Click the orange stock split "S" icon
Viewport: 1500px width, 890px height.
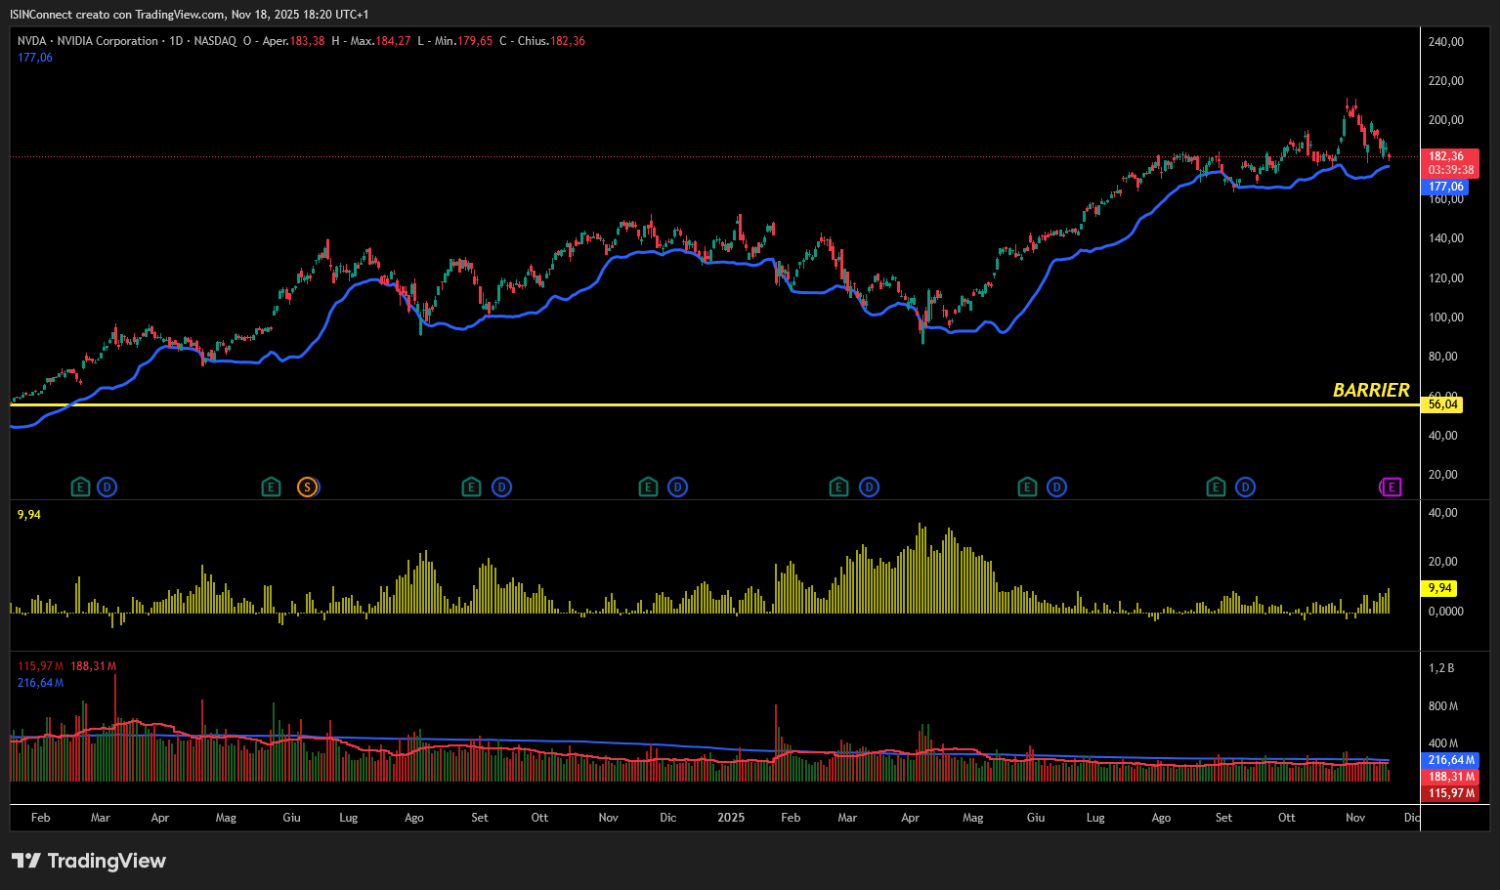307,487
